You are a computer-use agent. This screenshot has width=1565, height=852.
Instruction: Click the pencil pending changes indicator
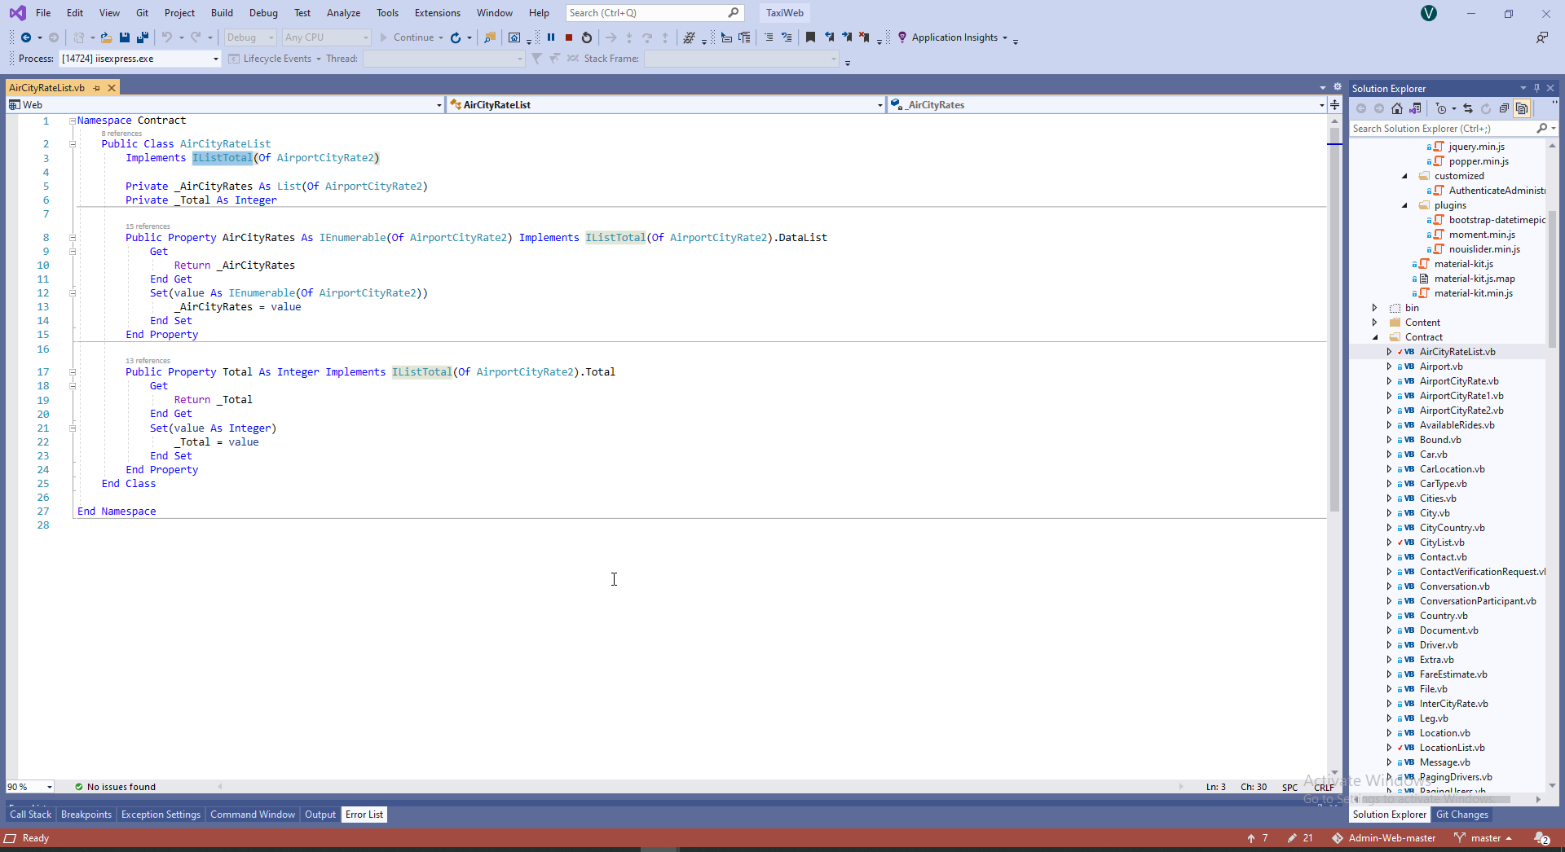point(1300,838)
